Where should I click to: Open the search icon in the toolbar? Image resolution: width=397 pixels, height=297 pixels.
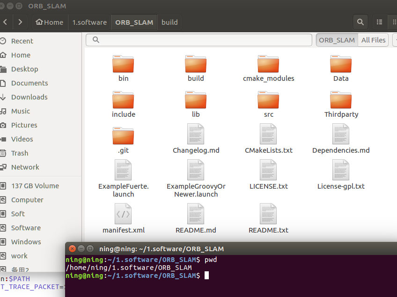(360, 22)
